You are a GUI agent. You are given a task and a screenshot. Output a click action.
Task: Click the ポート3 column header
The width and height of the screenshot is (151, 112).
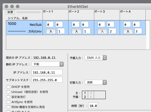(107, 15)
